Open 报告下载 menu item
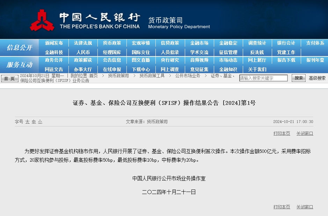 pos(286,60)
